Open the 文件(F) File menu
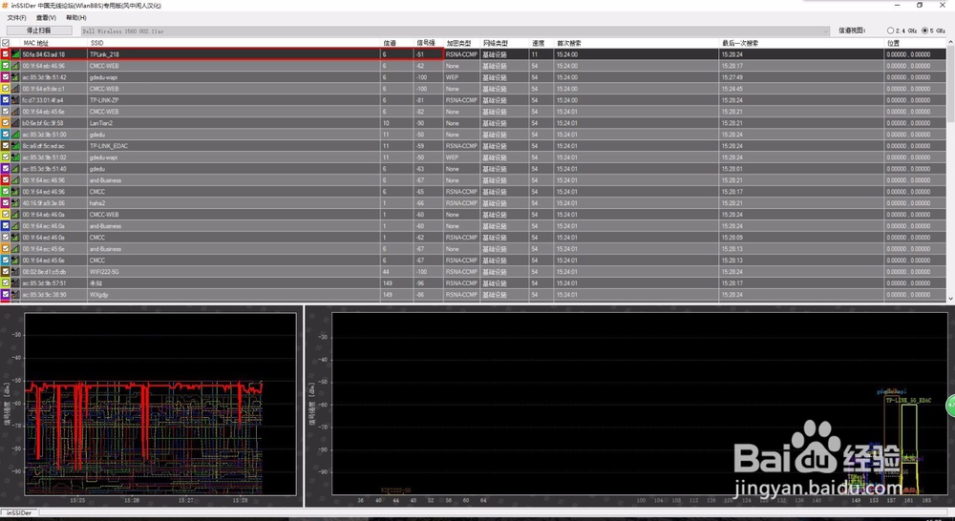This screenshot has height=521, width=955. click(x=16, y=17)
